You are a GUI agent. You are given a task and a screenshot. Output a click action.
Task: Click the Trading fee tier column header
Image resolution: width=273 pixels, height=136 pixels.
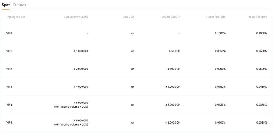pos(15,17)
